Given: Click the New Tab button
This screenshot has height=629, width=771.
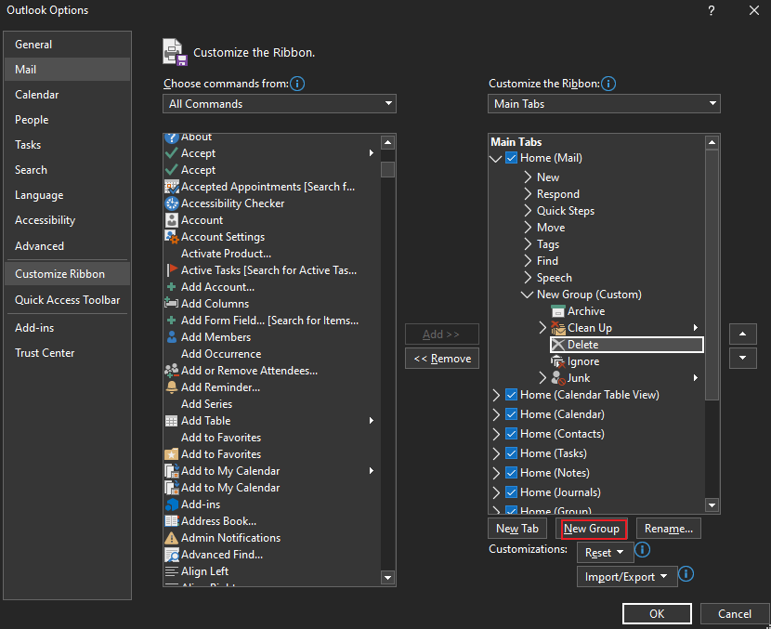Looking at the screenshot, I should [x=516, y=528].
